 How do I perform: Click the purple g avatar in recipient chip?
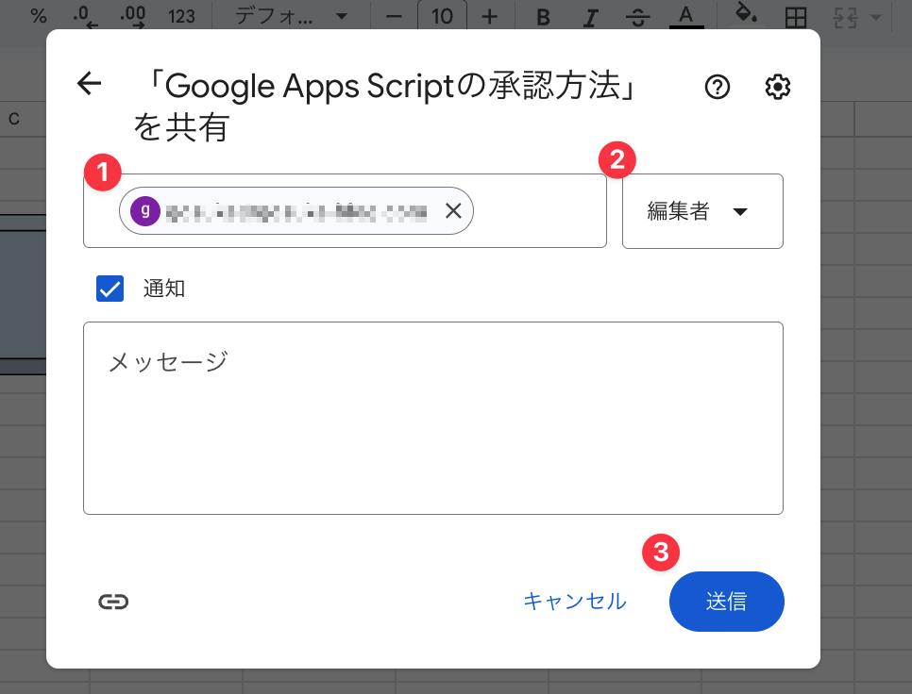click(x=144, y=211)
